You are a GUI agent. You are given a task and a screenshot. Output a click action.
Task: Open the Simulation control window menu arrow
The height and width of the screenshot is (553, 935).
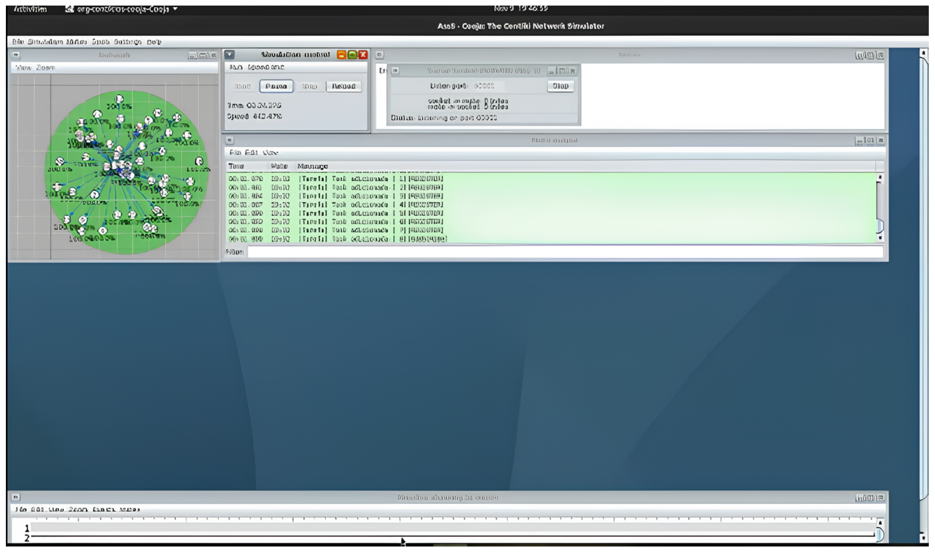pyautogui.click(x=229, y=55)
